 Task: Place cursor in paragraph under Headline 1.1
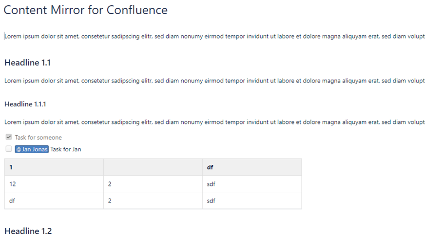pyautogui.click(x=214, y=81)
